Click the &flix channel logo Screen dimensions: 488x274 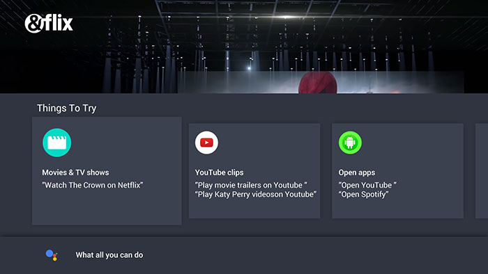click(49, 23)
